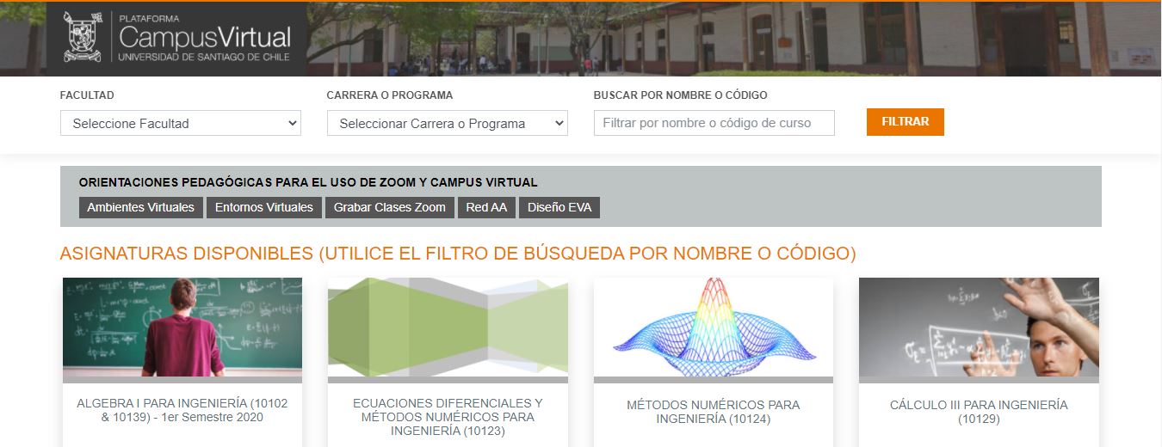This screenshot has width=1162, height=447.
Task: Go to Ecuaciones Diferenciales y Métodos Numéricos (10123)
Action: pyautogui.click(x=448, y=417)
